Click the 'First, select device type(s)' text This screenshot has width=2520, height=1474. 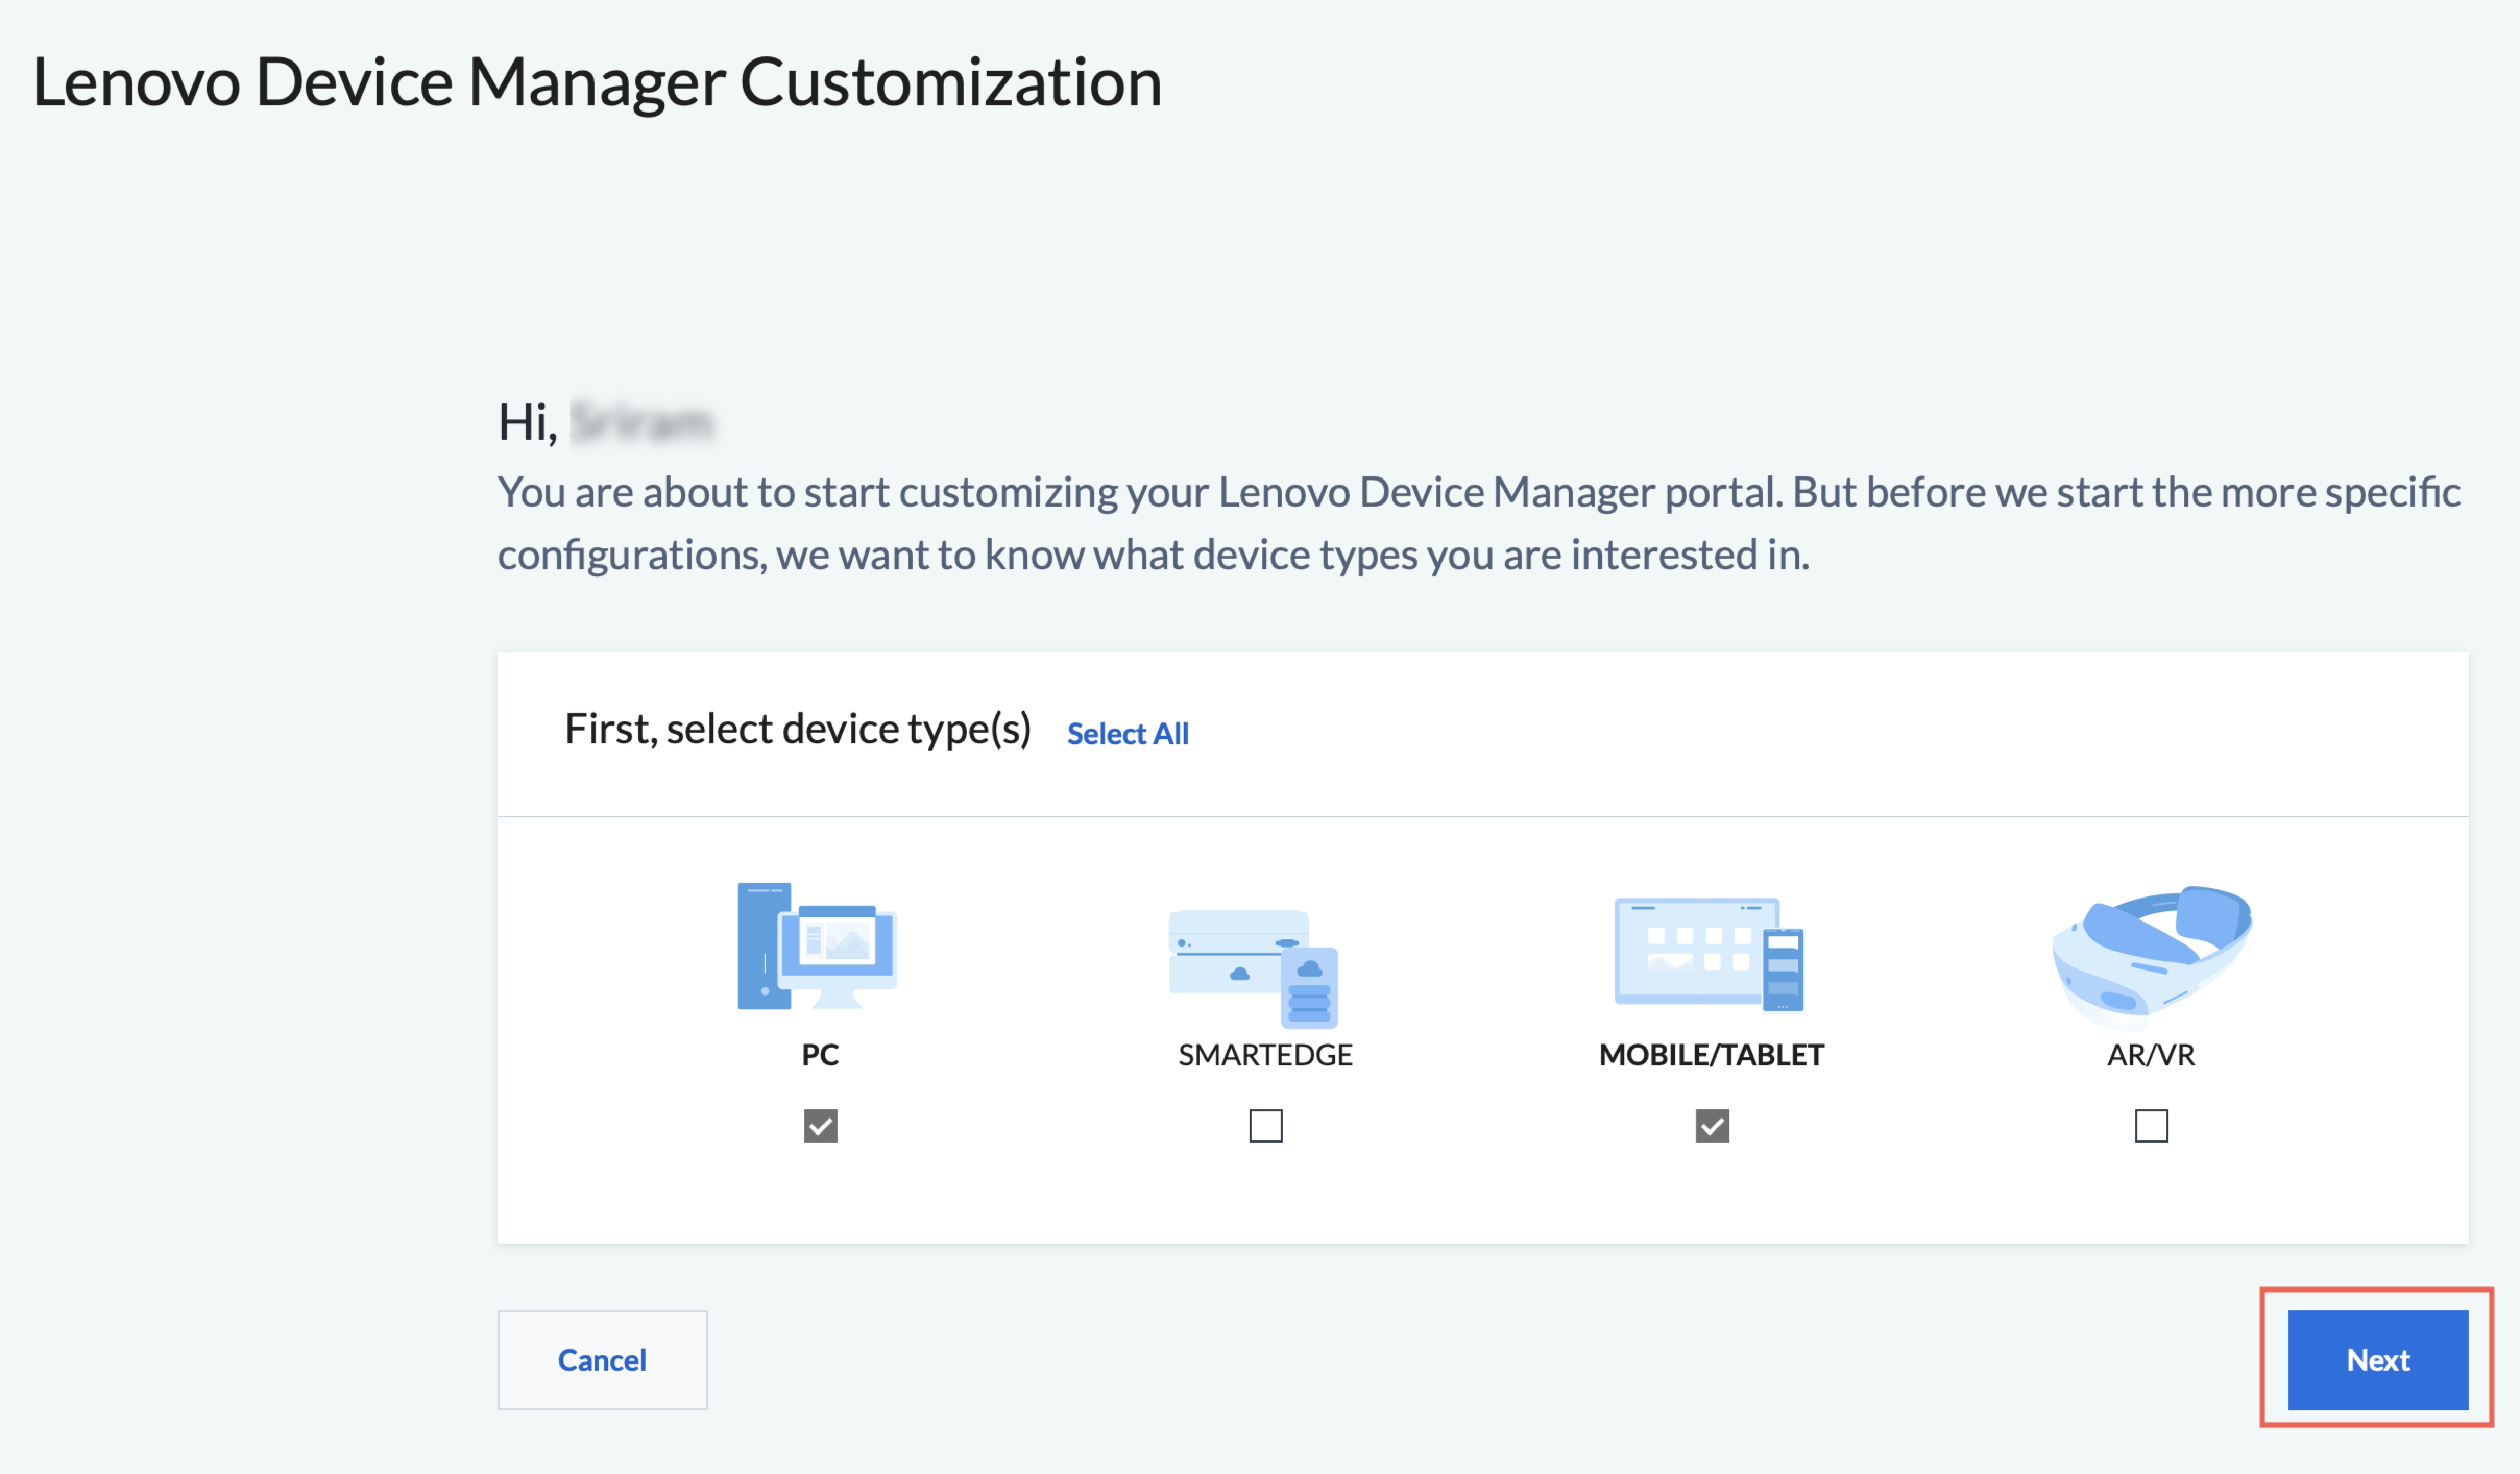tap(797, 730)
